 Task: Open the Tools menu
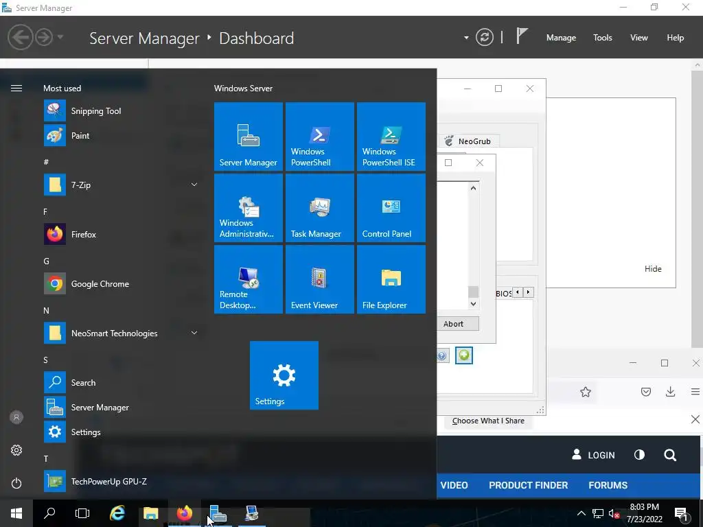click(603, 38)
